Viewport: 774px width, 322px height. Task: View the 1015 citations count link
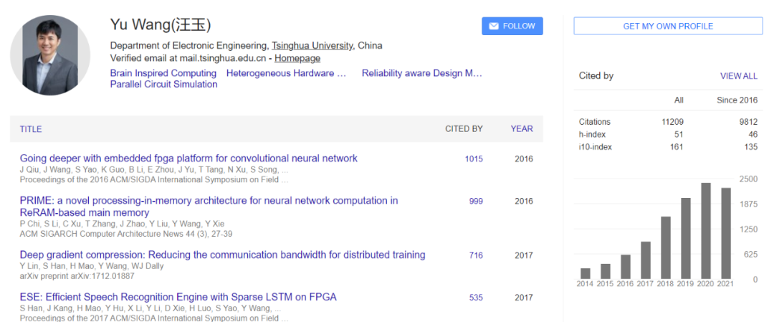coord(474,159)
